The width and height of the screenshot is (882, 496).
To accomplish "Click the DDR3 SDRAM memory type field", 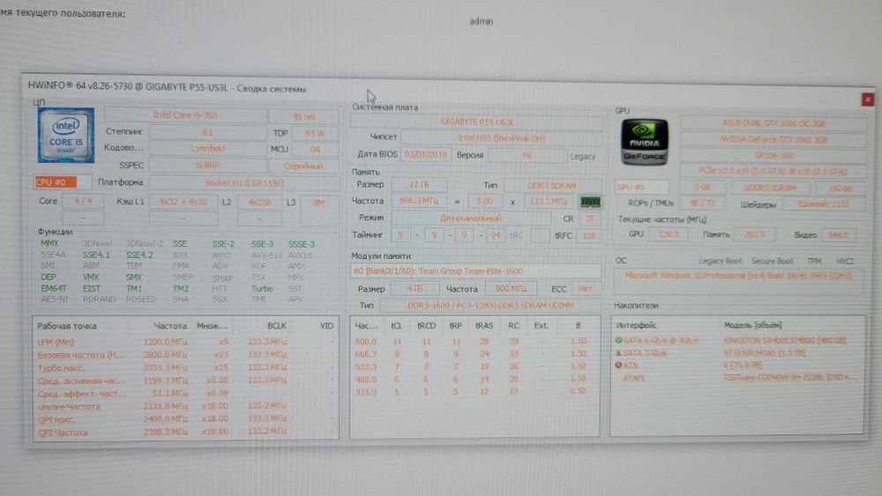I will tap(552, 186).
